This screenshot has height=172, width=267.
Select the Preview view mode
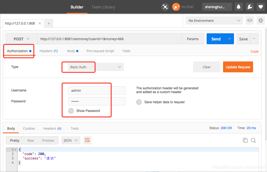(48, 140)
